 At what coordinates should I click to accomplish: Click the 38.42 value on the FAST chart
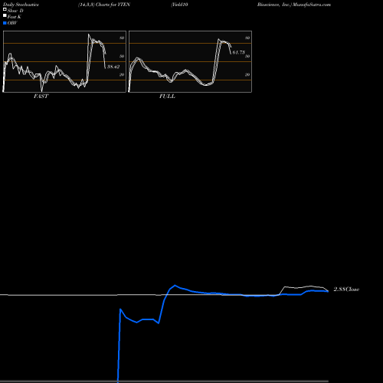[x=113, y=67]
